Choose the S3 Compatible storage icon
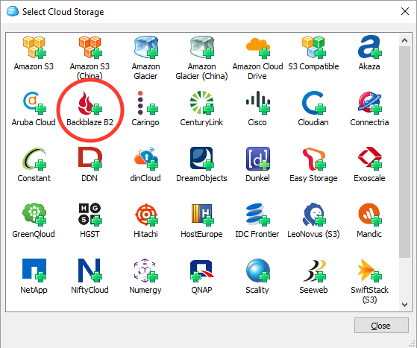Image resolution: width=417 pixels, height=348 pixels. (313, 47)
